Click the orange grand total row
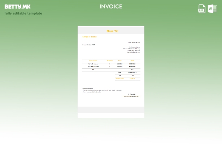 pos(127,78)
